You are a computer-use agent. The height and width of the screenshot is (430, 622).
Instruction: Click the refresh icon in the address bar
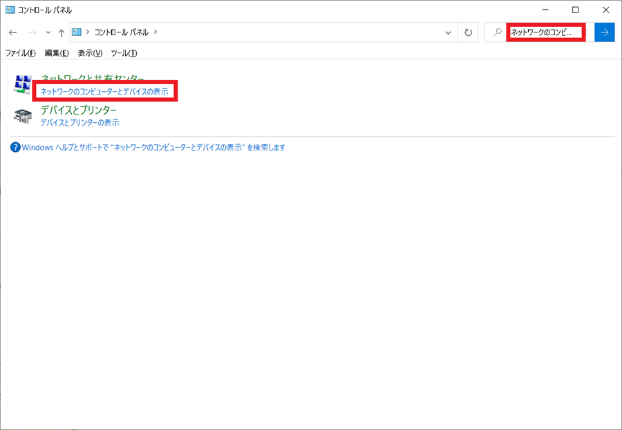(x=467, y=32)
